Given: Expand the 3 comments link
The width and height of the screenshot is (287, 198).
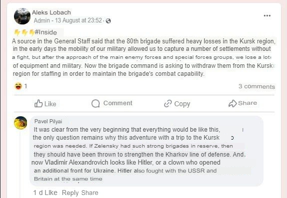Looking at the screenshot, I should pos(257,86).
